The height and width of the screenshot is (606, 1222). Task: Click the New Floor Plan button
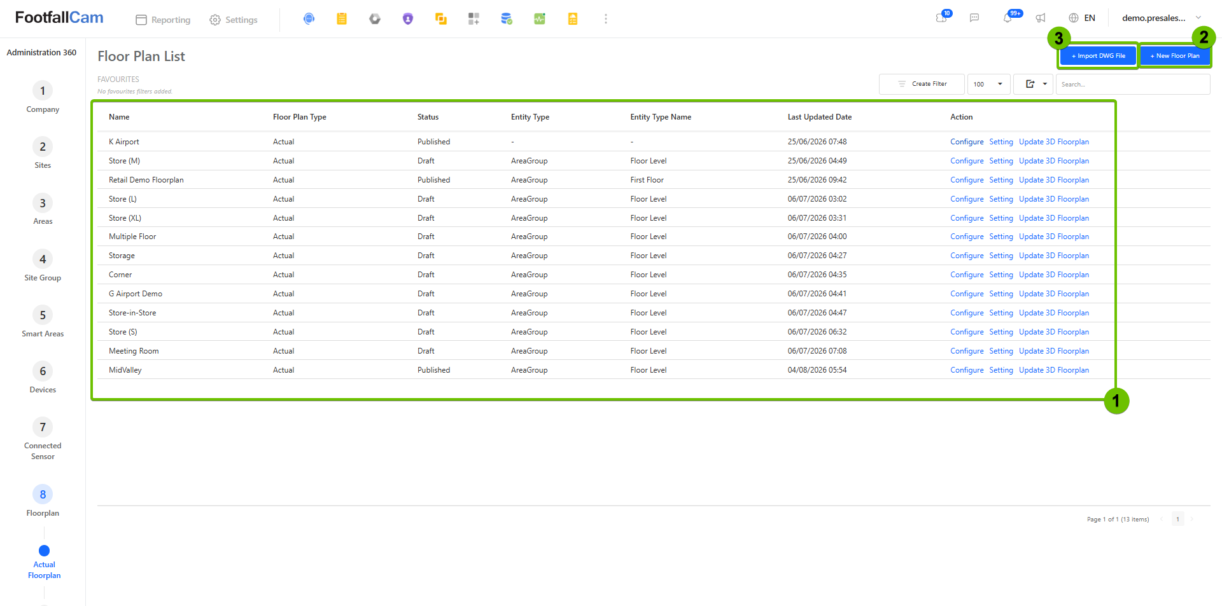(1174, 56)
